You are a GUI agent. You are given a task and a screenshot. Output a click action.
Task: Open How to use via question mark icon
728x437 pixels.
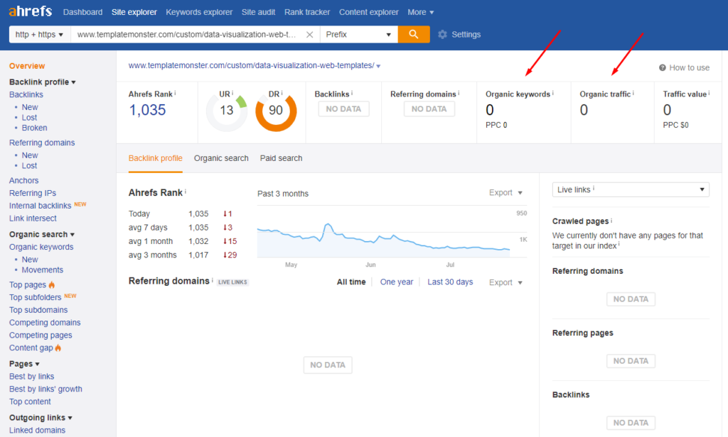tap(661, 67)
